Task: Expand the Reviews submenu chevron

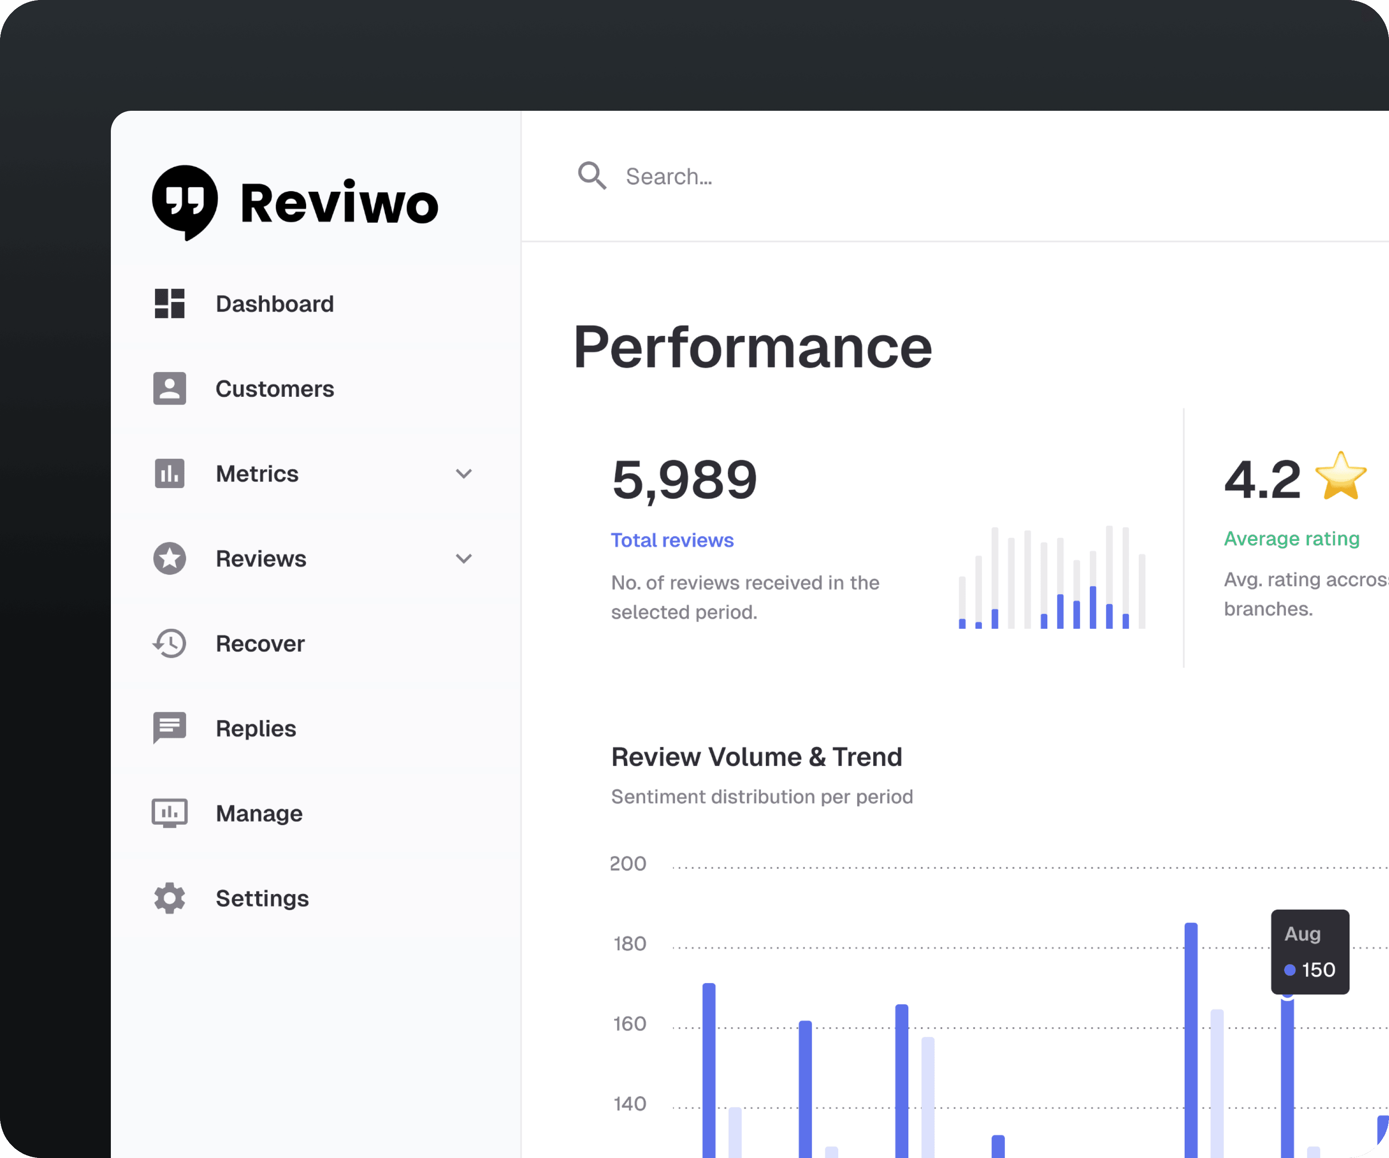Action: tap(464, 559)
